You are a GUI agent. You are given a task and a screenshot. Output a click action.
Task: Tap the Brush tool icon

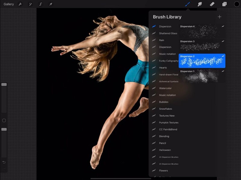[187, 4]
